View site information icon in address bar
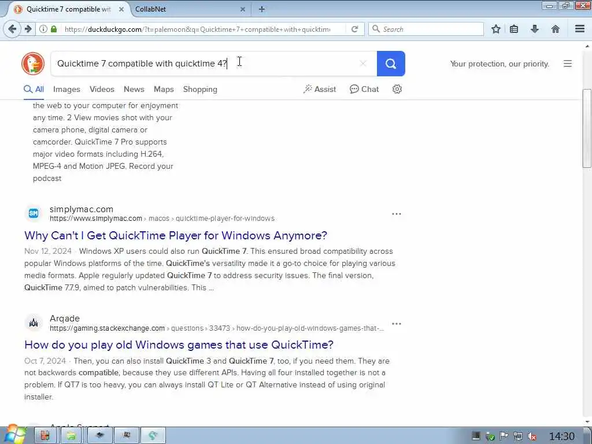The width and height of the screenshot is (592, 444). tap(43, 29)
